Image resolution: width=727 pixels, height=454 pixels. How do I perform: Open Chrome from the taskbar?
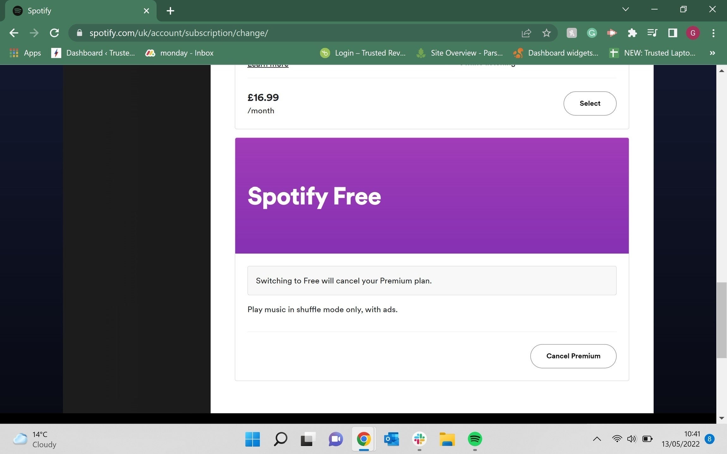pos(363,439)
